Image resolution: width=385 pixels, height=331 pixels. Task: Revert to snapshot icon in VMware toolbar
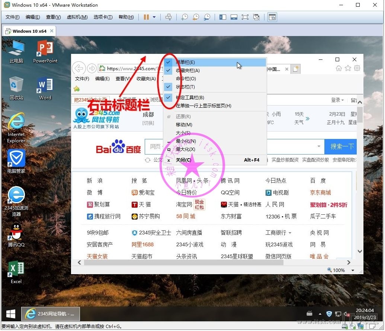tap(196, 17)
